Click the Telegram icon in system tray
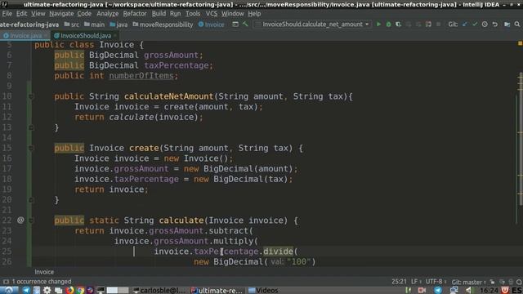523x294 pixels. point(438,290)
